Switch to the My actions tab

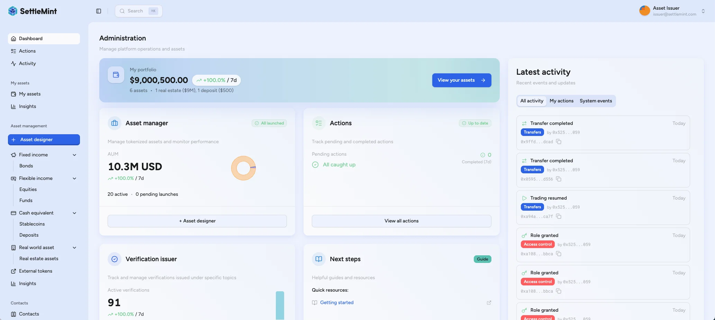[561, 101]
